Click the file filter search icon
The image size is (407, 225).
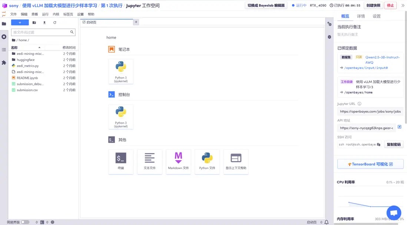point(72,32)
